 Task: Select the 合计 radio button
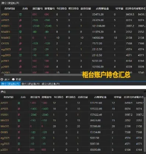click(x=2, y=79)
